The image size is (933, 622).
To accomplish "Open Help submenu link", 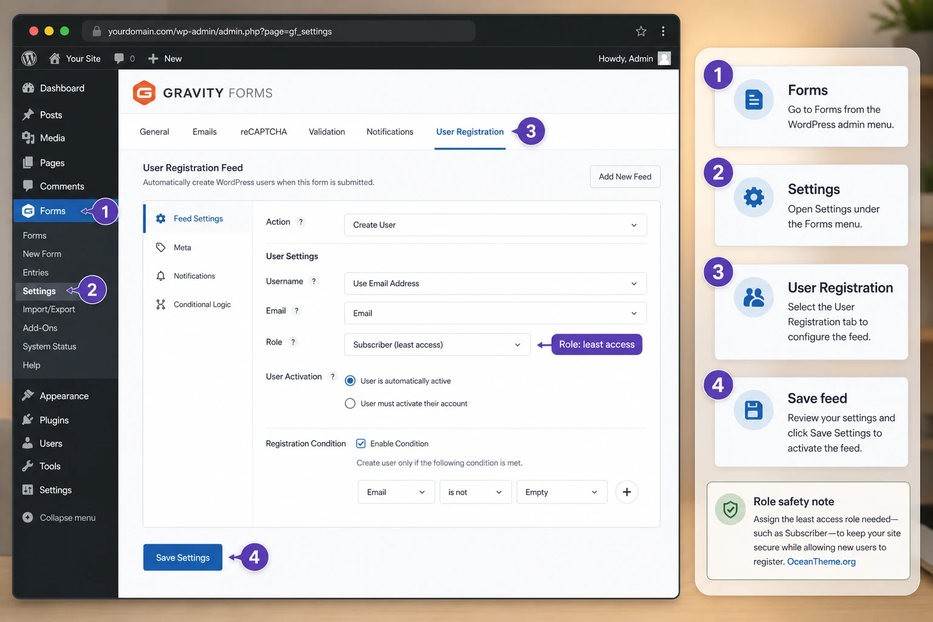I will tap(32, 365).
